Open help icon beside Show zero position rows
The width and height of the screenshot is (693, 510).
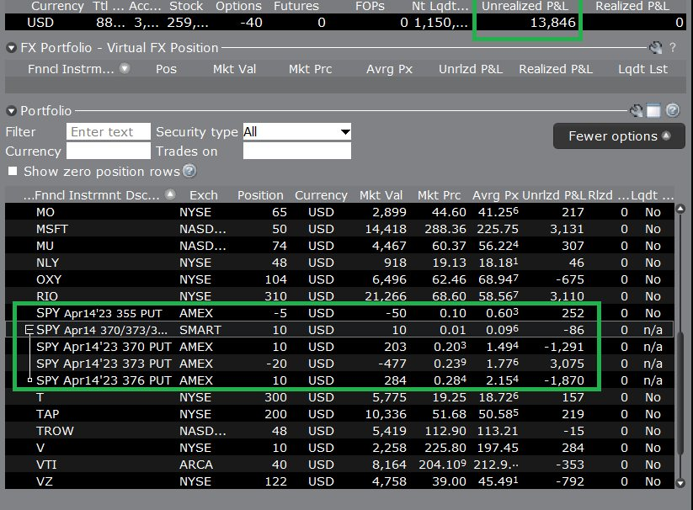pyautogui.click(x=189, y=171)
